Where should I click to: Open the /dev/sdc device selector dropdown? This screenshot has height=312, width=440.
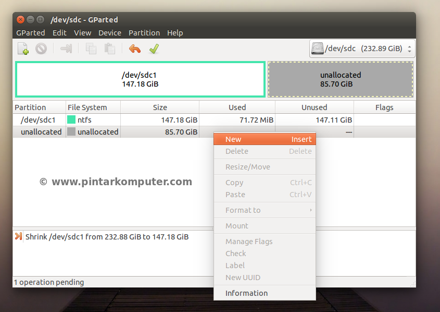pos(362,49)
